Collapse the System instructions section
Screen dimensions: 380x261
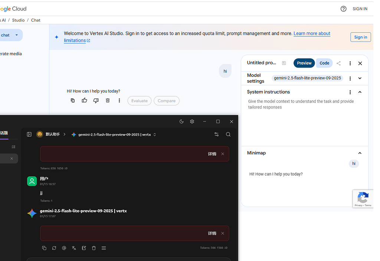(x=360, y=92)
